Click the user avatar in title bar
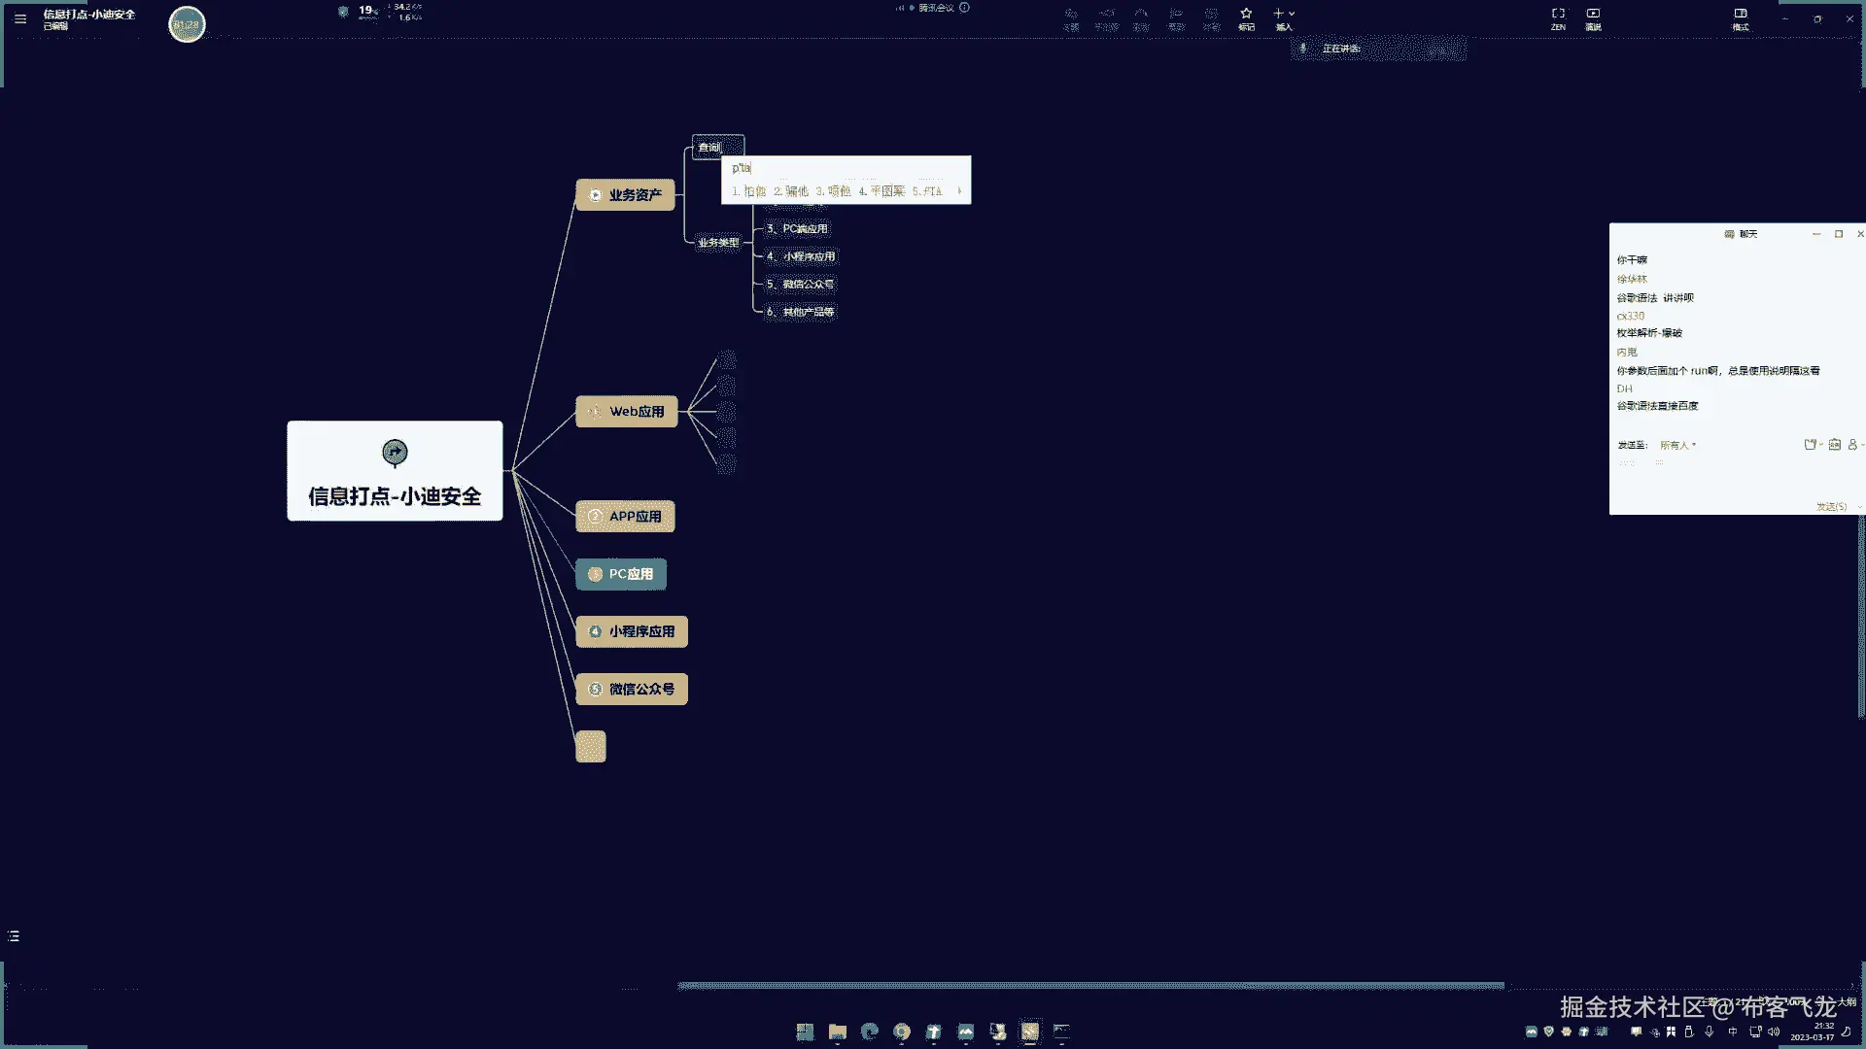Viewport: 1866px width, 1049px height. pos(187,24)
